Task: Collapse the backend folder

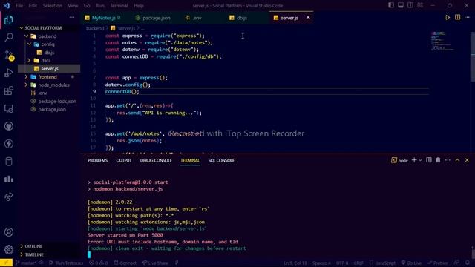Action: click(x=26, y=36)
